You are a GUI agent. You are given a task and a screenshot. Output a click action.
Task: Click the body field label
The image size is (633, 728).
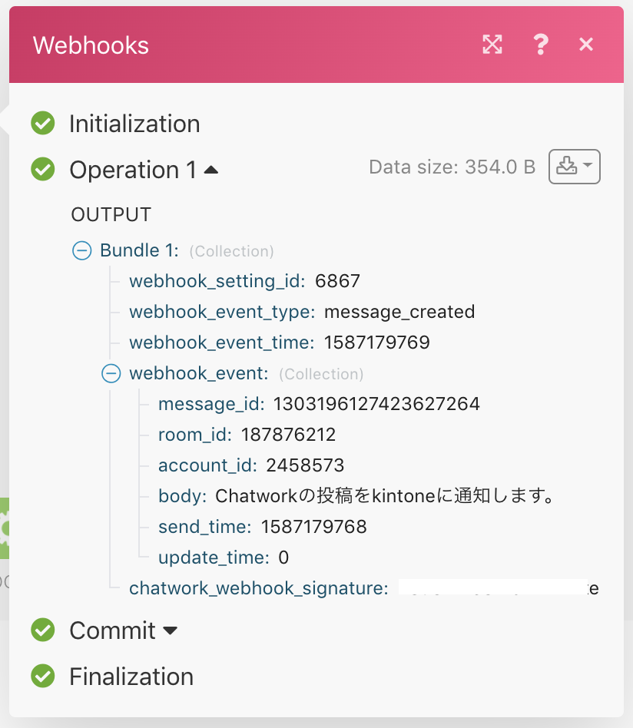click(x=180, y=496)
